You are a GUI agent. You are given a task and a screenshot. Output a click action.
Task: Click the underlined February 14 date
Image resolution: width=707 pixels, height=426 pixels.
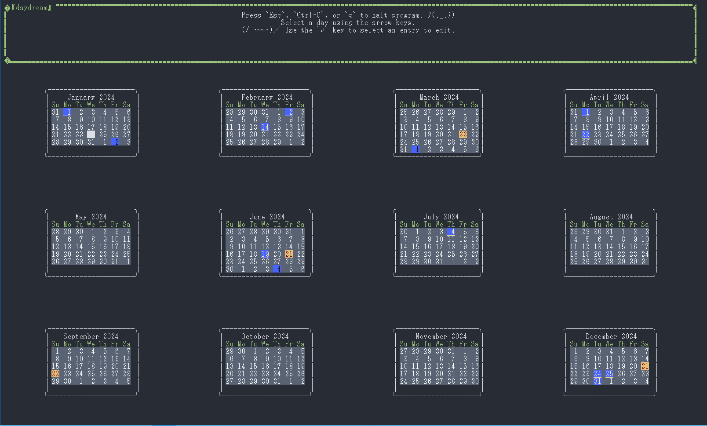click(x=265, y=127)
